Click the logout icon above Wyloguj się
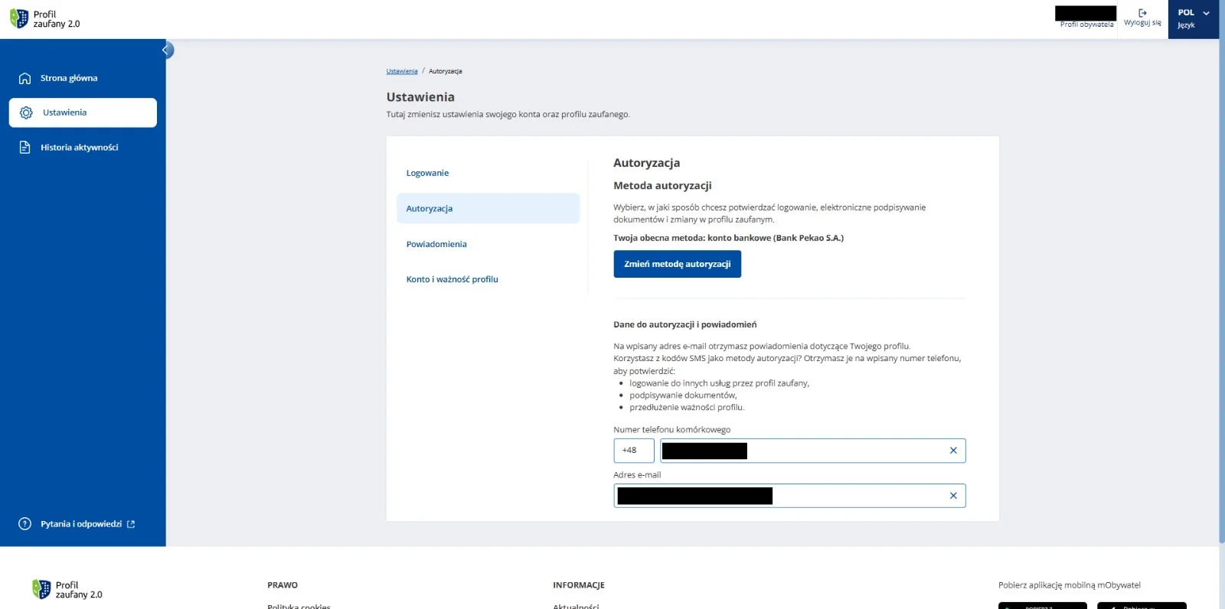1225x609 pixels. click(x=1142, y=13)
